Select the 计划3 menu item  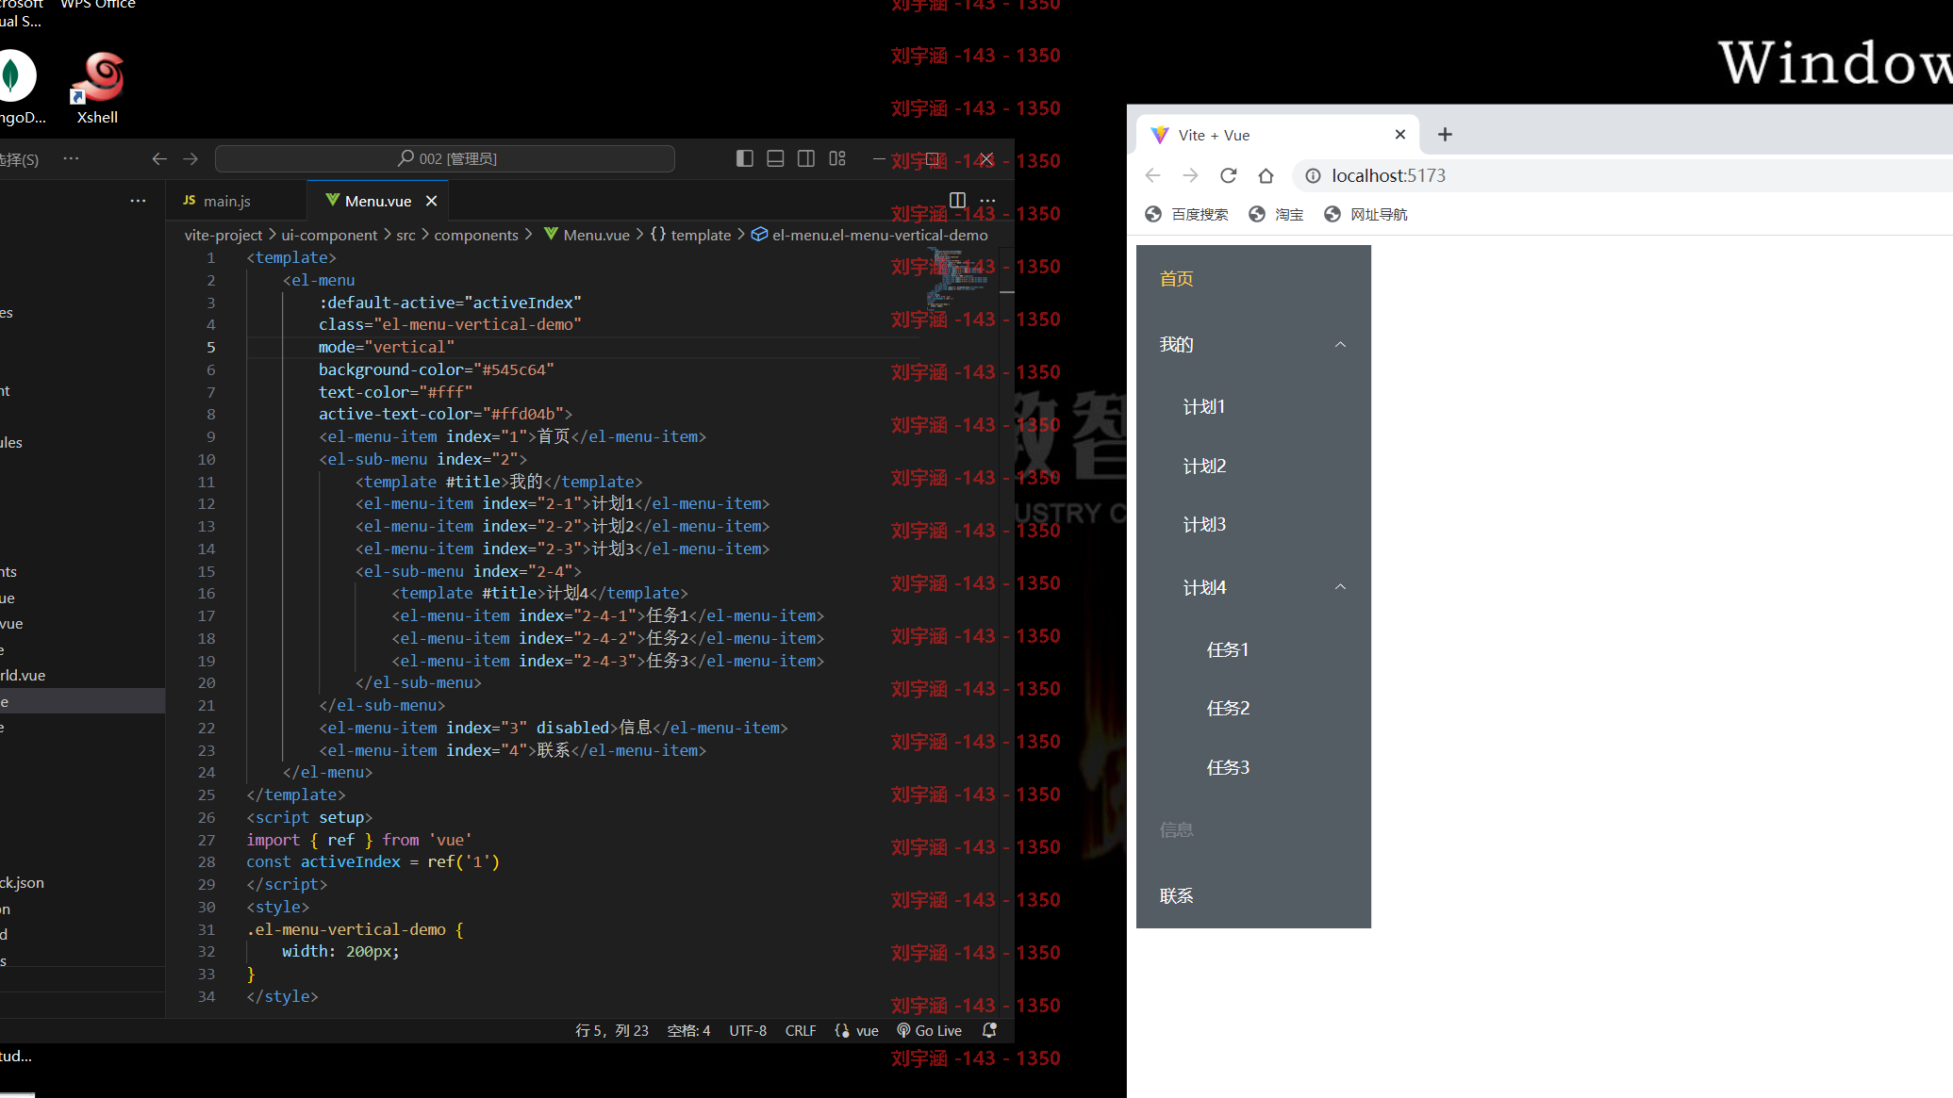(x=1253, y=524)
